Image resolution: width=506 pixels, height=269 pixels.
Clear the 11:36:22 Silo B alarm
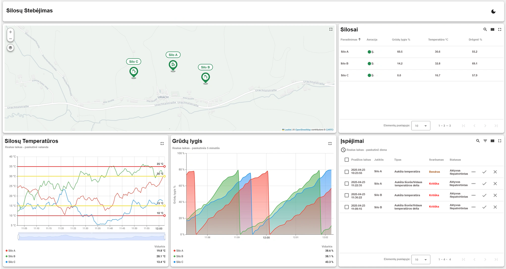coord(495,195)
